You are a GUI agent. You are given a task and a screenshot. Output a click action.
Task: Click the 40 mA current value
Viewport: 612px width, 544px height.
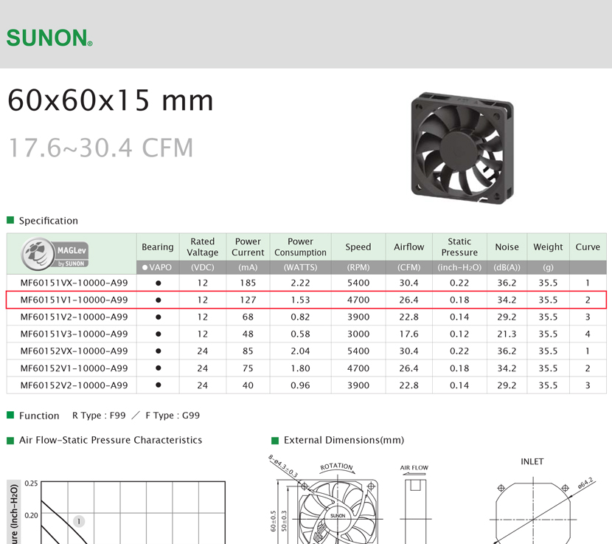coord(248,385)
